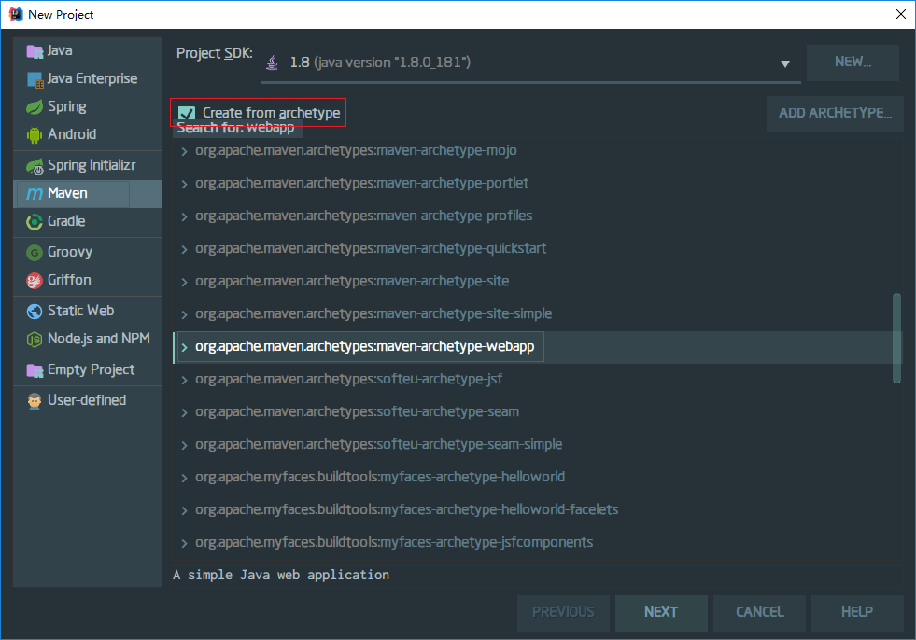Image resolution: width=916 pixels, height=640 pixels.
Task: Select the myfaces-archetype-jsfcomponents row
Action: click(538, 544)
